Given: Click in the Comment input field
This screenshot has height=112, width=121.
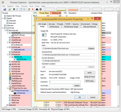Looking at the screenshot, I should (x=65, y=82).
